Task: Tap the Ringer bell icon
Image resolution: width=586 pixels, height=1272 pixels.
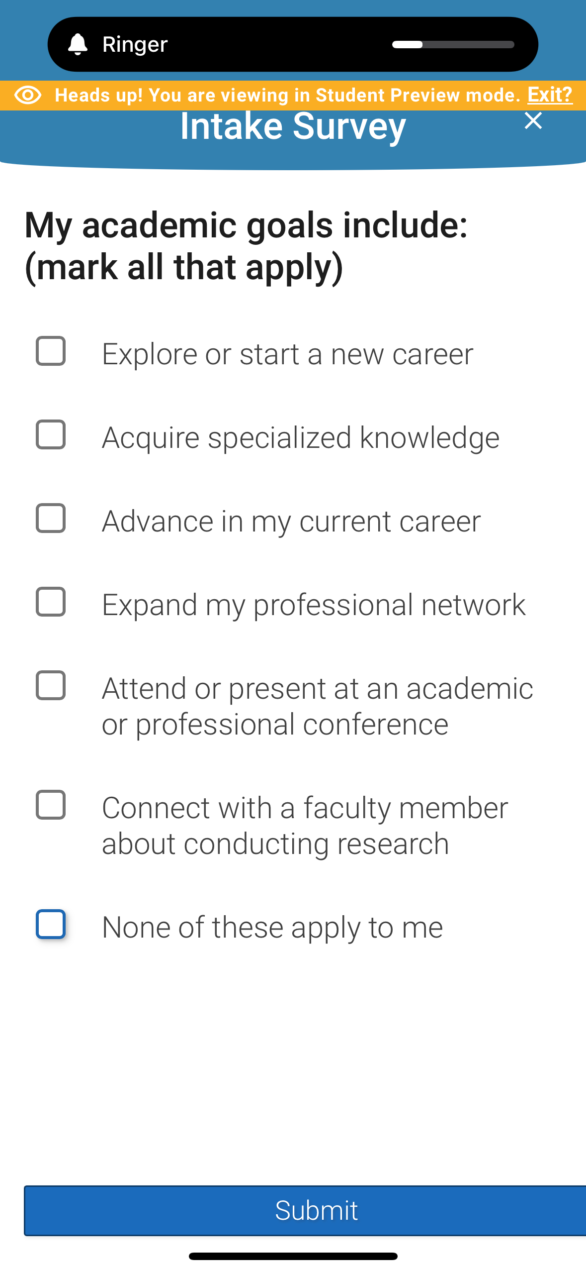Action: 78,44
